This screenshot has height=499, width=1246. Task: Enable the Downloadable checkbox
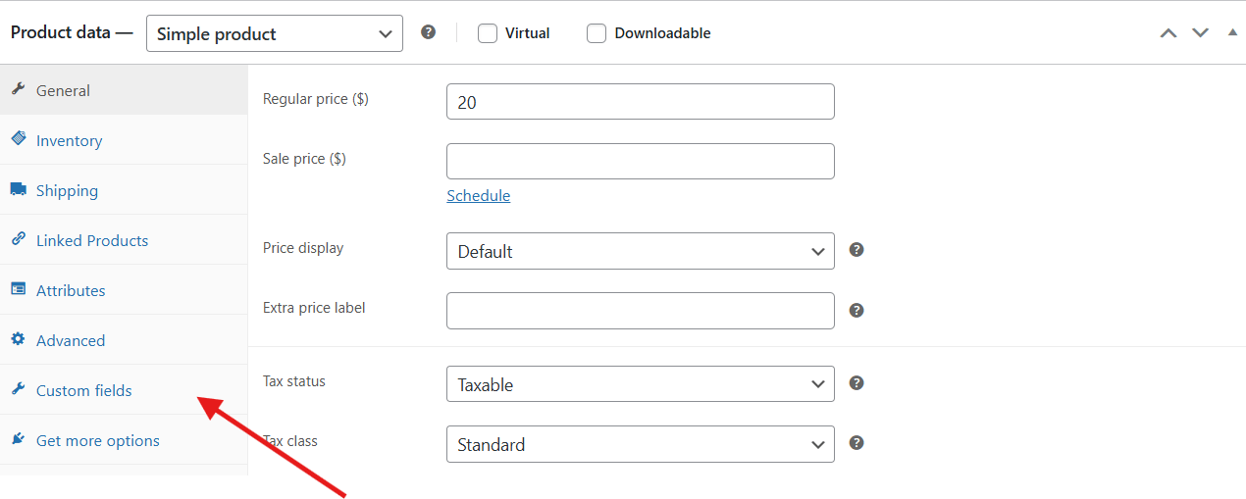(x=597, y=33)
